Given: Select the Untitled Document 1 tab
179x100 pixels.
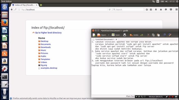Looking at the screenshot, I should click(x=104, y=39).
